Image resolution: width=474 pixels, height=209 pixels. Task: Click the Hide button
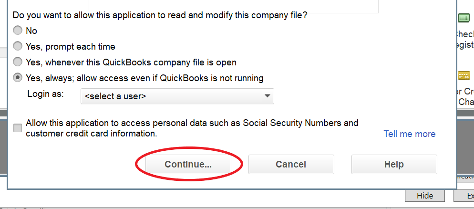[x=424, y=196]
